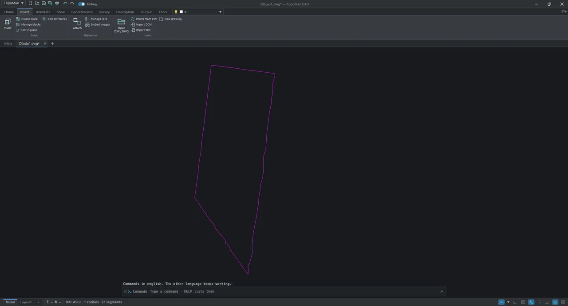568x306 pixels.
Task: Open the Georeference ribbon tab
Action: [x=82, y=12]
